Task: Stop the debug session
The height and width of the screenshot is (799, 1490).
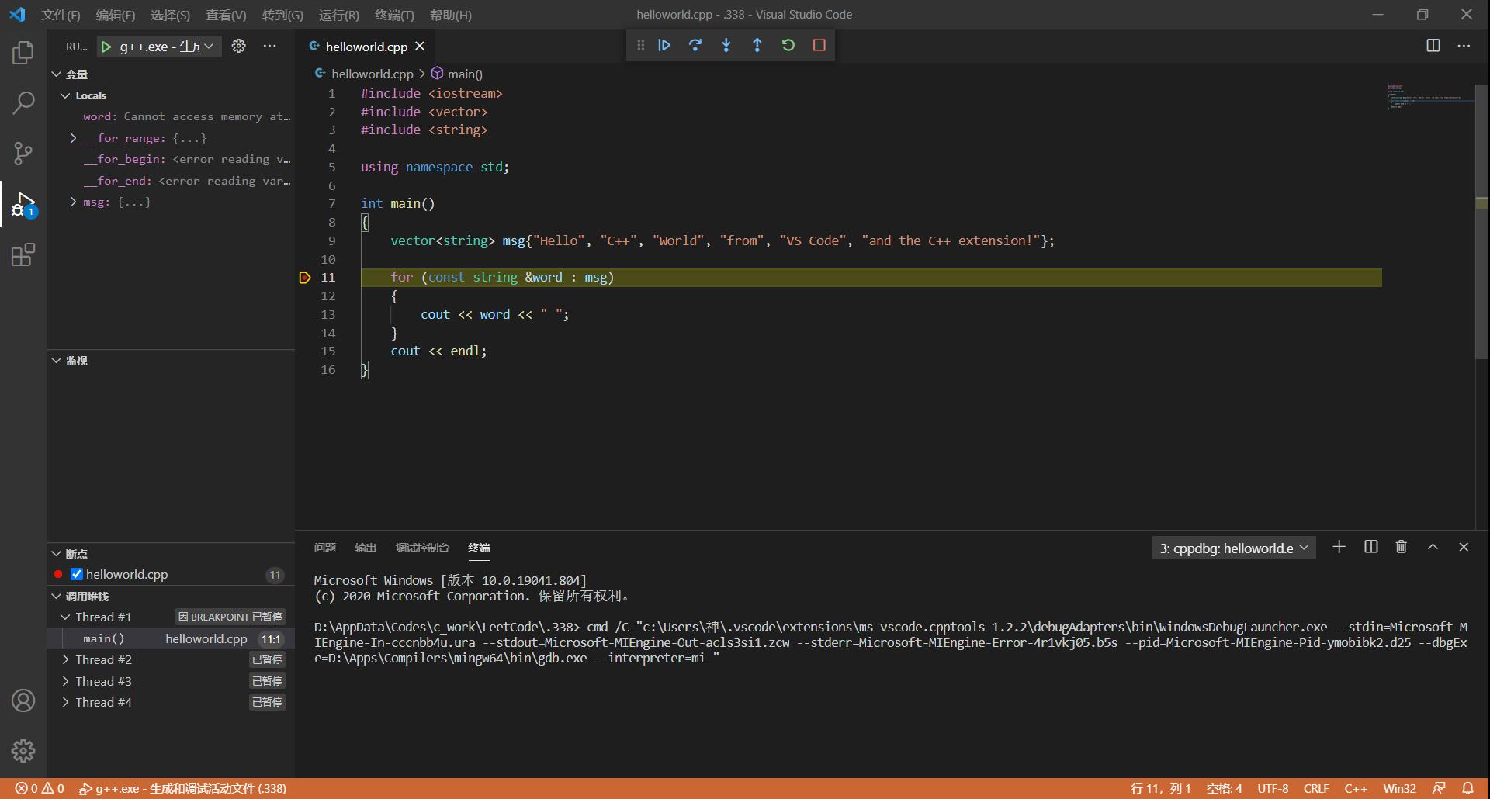Action: (x=819, y=45)
